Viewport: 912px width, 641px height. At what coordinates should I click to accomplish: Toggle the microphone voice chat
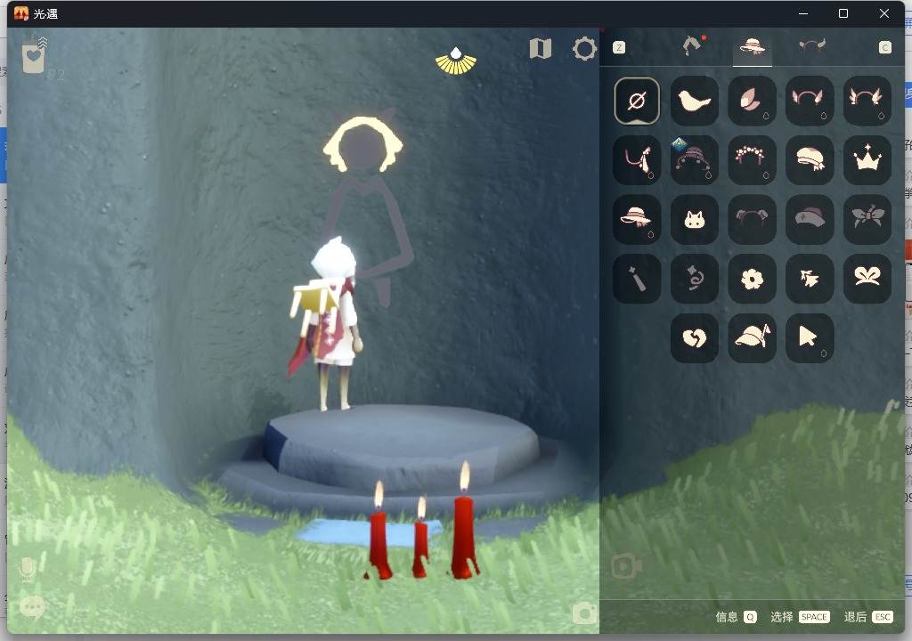point(28,570)
